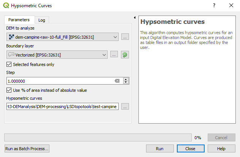Screen dimensions: 240x157
Task: Browse for Hypsometric curves output folder
Action: tap(125, 107)
